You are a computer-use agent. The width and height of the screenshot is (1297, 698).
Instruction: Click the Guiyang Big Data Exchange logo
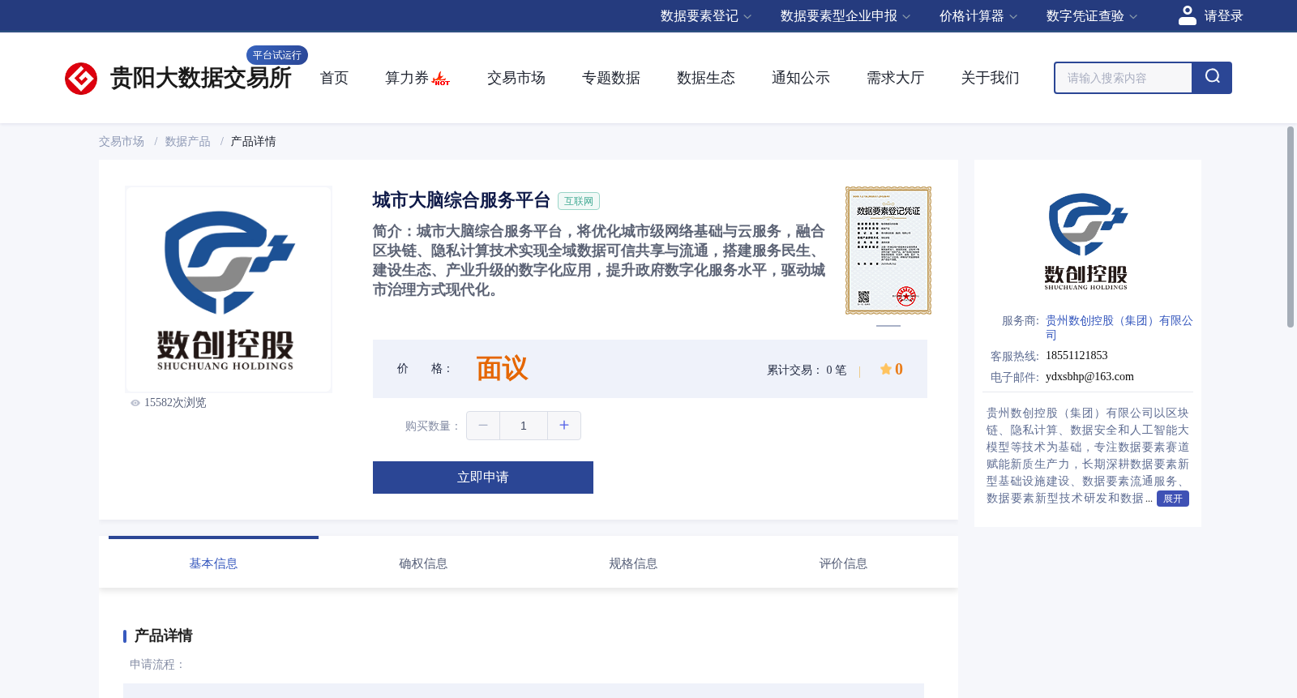[178, 78]
